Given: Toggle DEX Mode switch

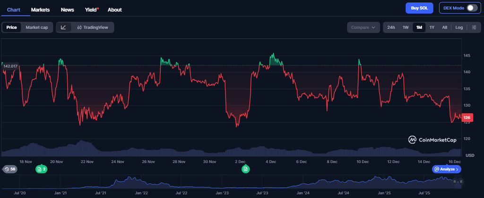Looking at the screenshot, I should tap(472, 8).
